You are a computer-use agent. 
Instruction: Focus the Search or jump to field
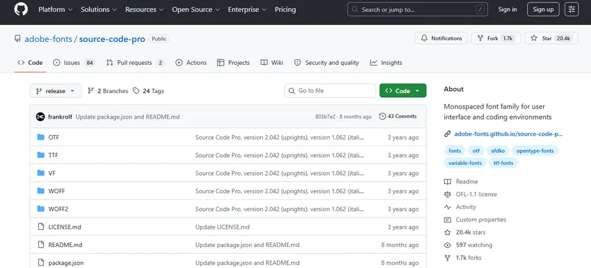417,9
